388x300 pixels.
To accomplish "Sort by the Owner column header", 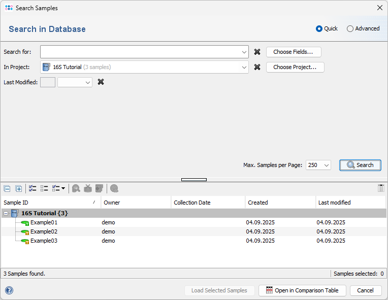I will pos(135,203).
